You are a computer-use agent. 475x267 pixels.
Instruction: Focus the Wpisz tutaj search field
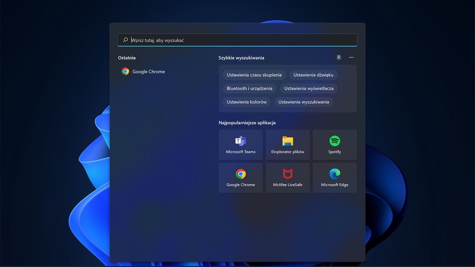coord(237,40)
